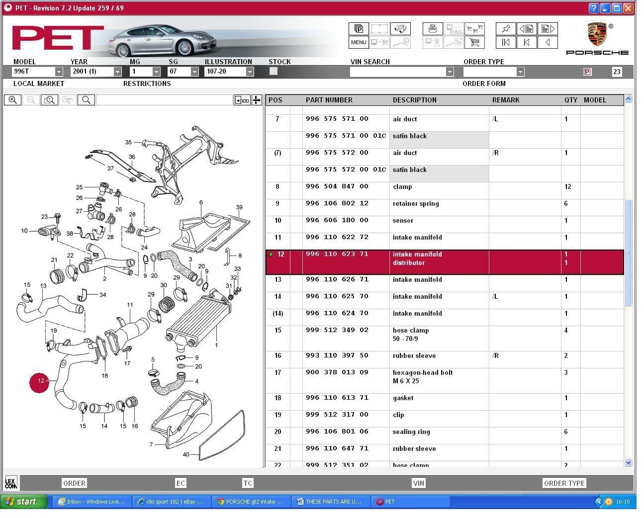Screen dimensions: 644x518
Task: Switch to PORSCHE gt2 intake taskbar item
Action: (251, 502)
